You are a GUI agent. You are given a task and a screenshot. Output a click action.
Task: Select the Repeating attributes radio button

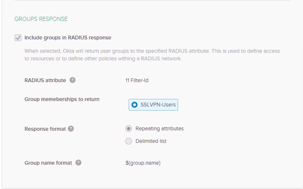tap(129, 129)
